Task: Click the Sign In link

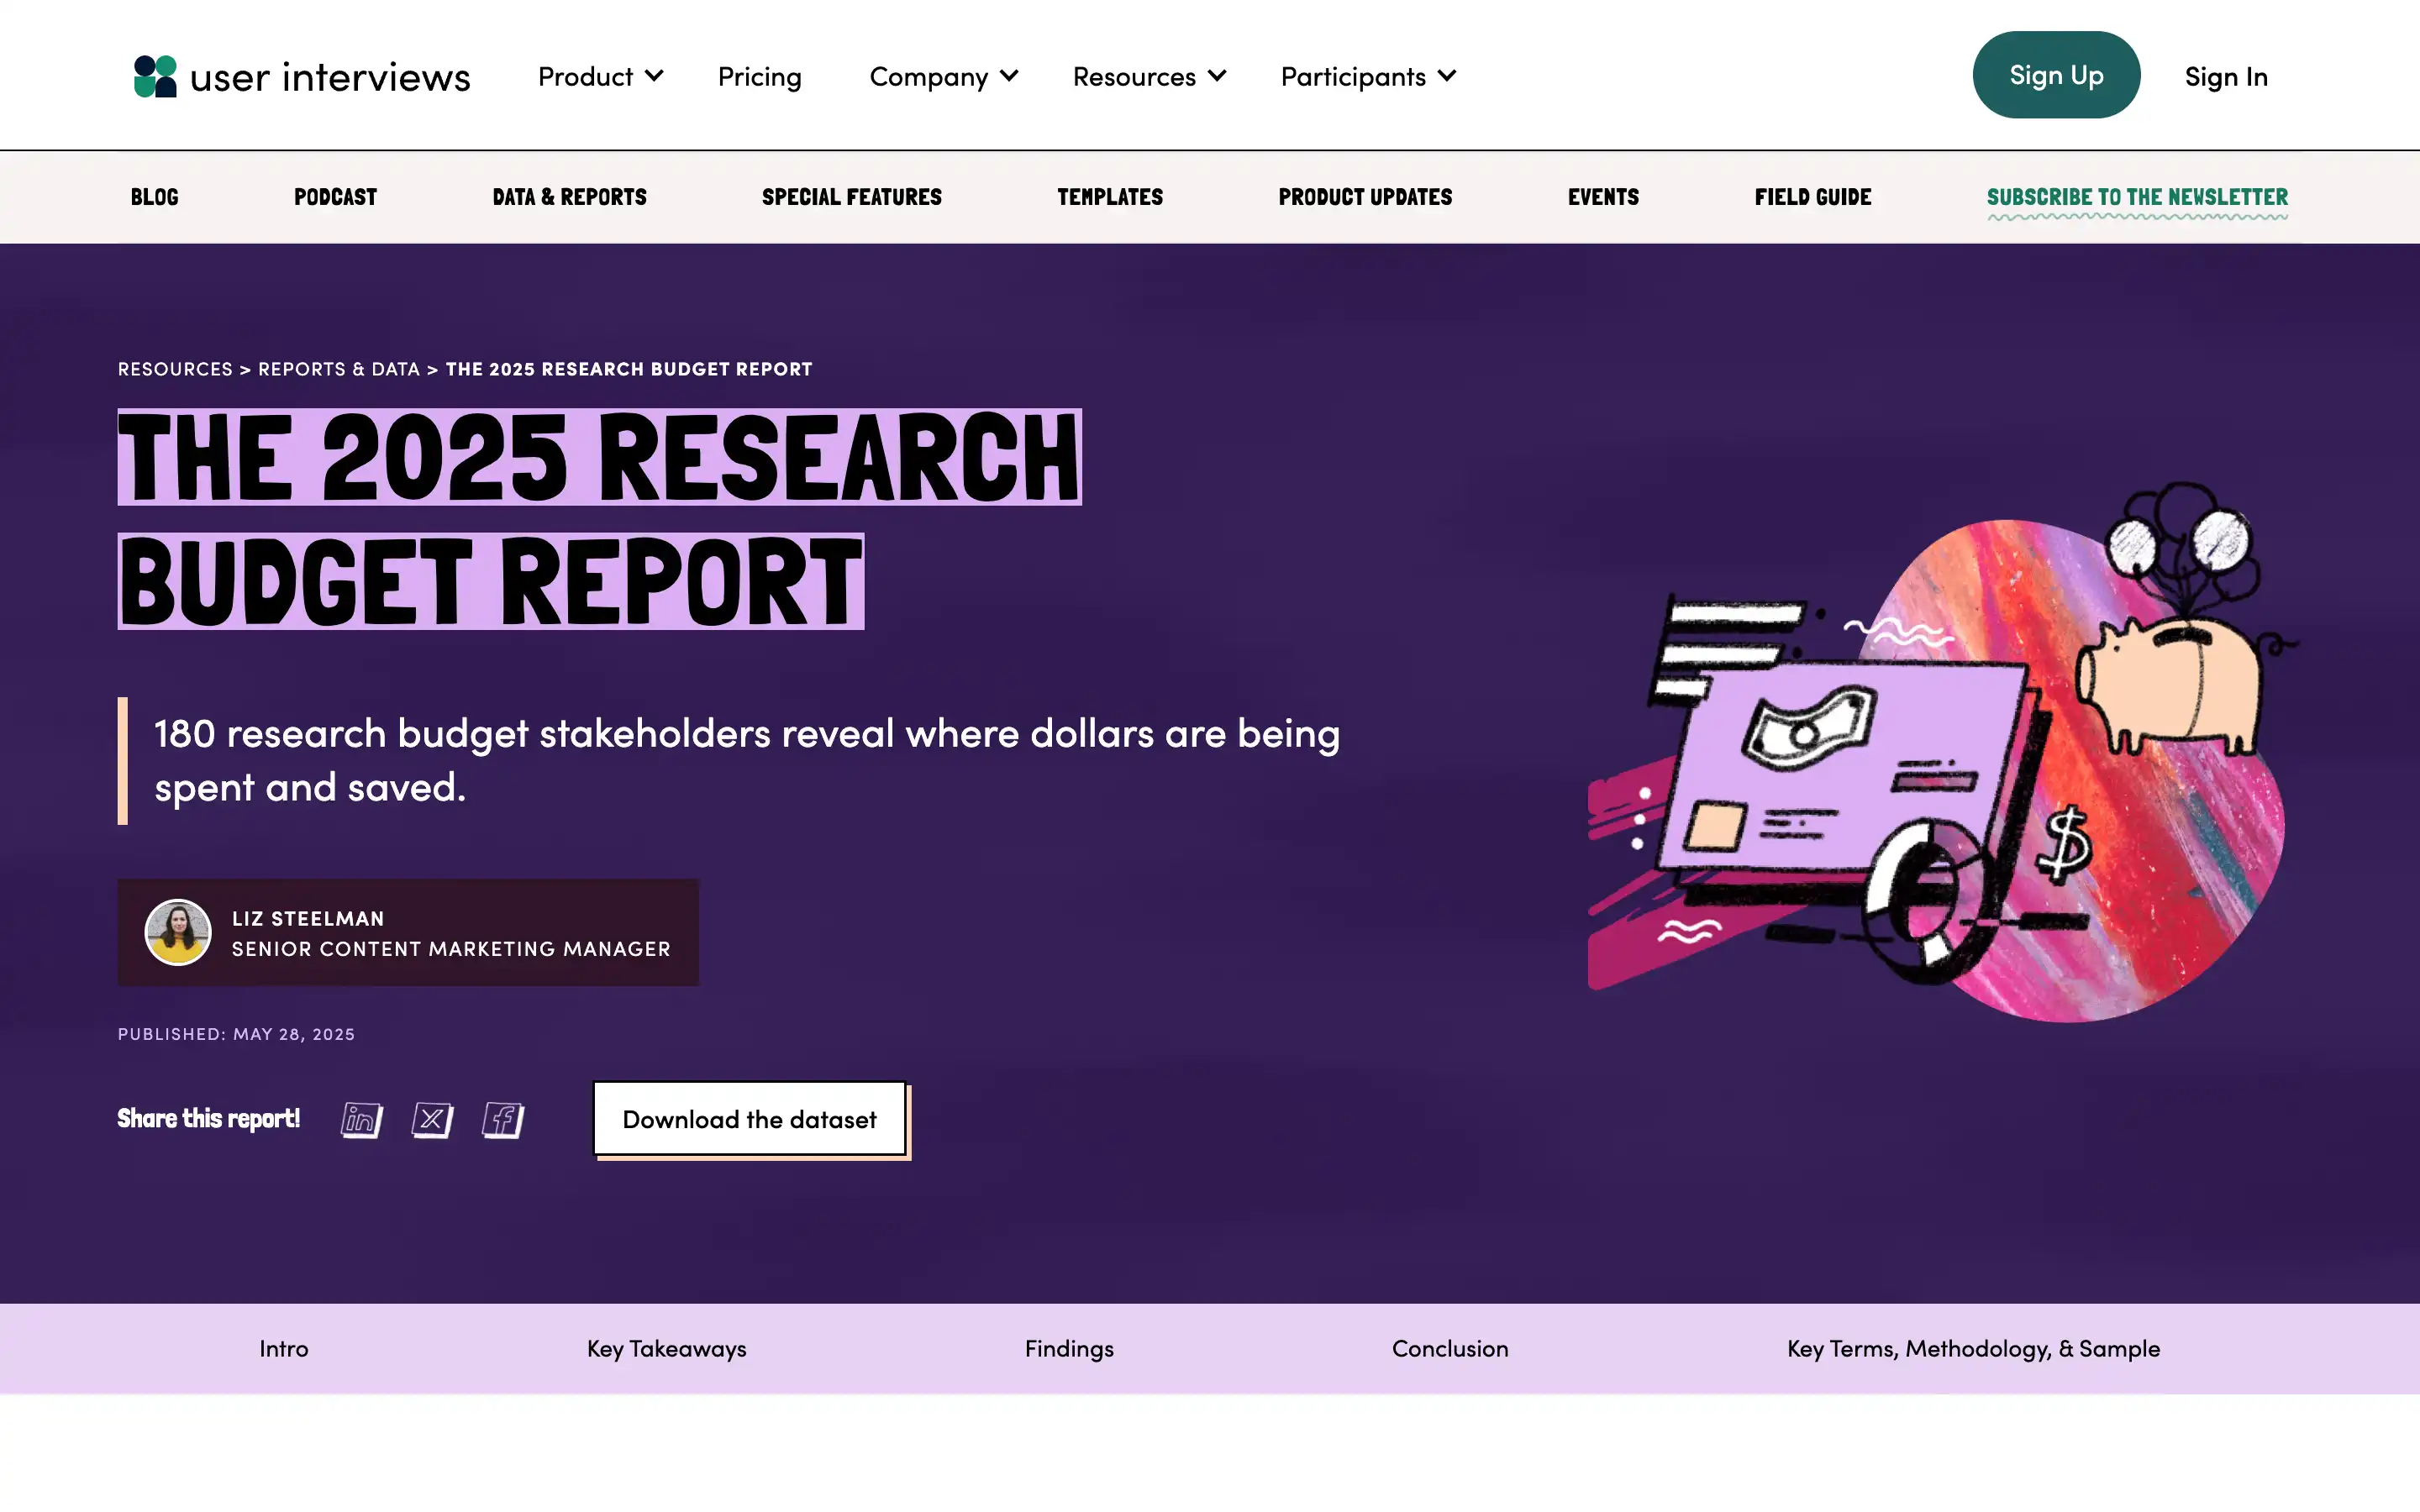Action: (x=2226, y=76)
